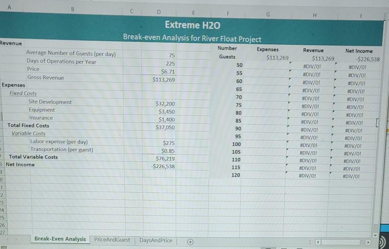Select the Revenue header in column H
The image size is (389, 249).
point(313,50)
